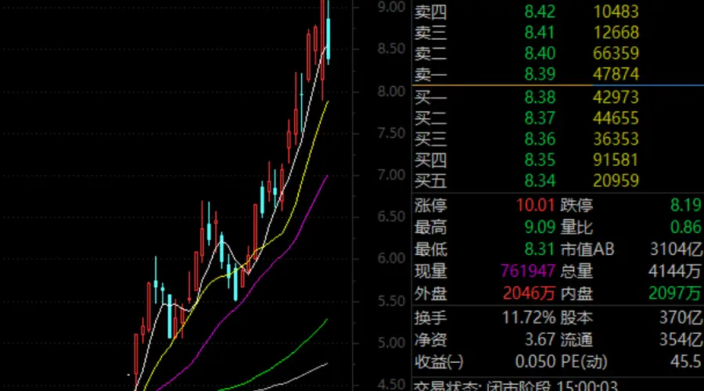
Task: Click buy-one price 8.38
Action: pyautogui.click(x=540, y=98)
